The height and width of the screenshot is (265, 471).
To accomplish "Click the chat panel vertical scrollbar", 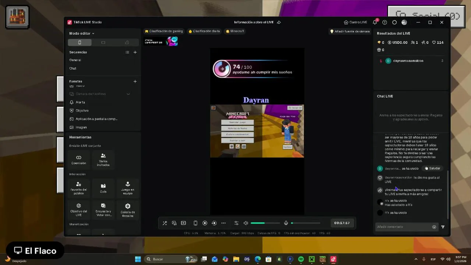I will (x=448, y=194).
